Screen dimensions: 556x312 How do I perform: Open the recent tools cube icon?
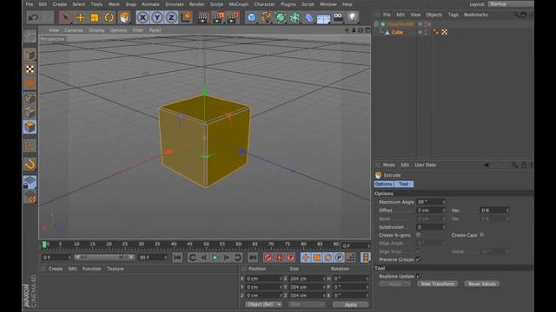point(124,17)
